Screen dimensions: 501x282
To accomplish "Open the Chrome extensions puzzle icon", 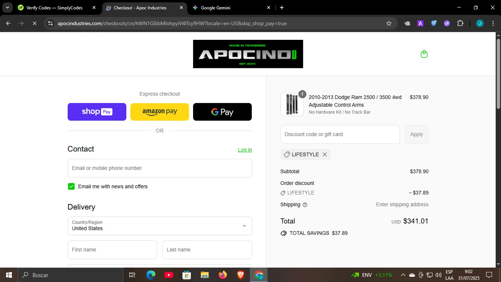I will coord(460,23).
